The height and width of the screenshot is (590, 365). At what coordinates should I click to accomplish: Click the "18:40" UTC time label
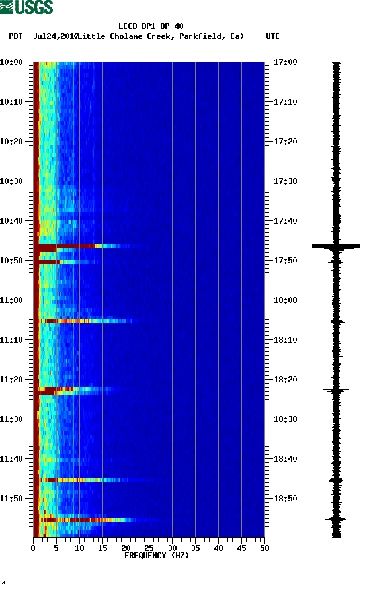point(285,458)
